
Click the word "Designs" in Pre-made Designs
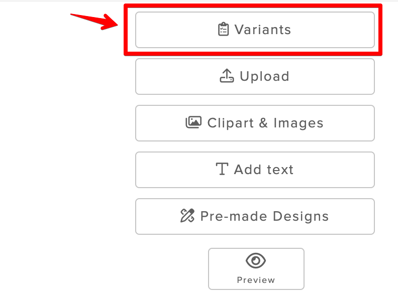point(301,217)
